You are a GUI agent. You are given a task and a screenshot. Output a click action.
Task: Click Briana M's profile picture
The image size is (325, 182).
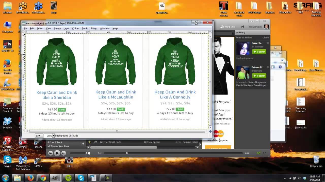coord(243,72)
